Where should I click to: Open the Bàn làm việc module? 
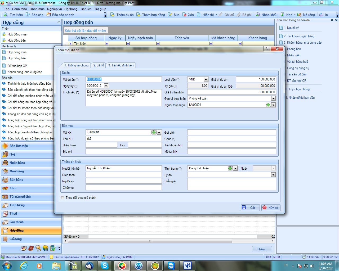tap(31, 146)
